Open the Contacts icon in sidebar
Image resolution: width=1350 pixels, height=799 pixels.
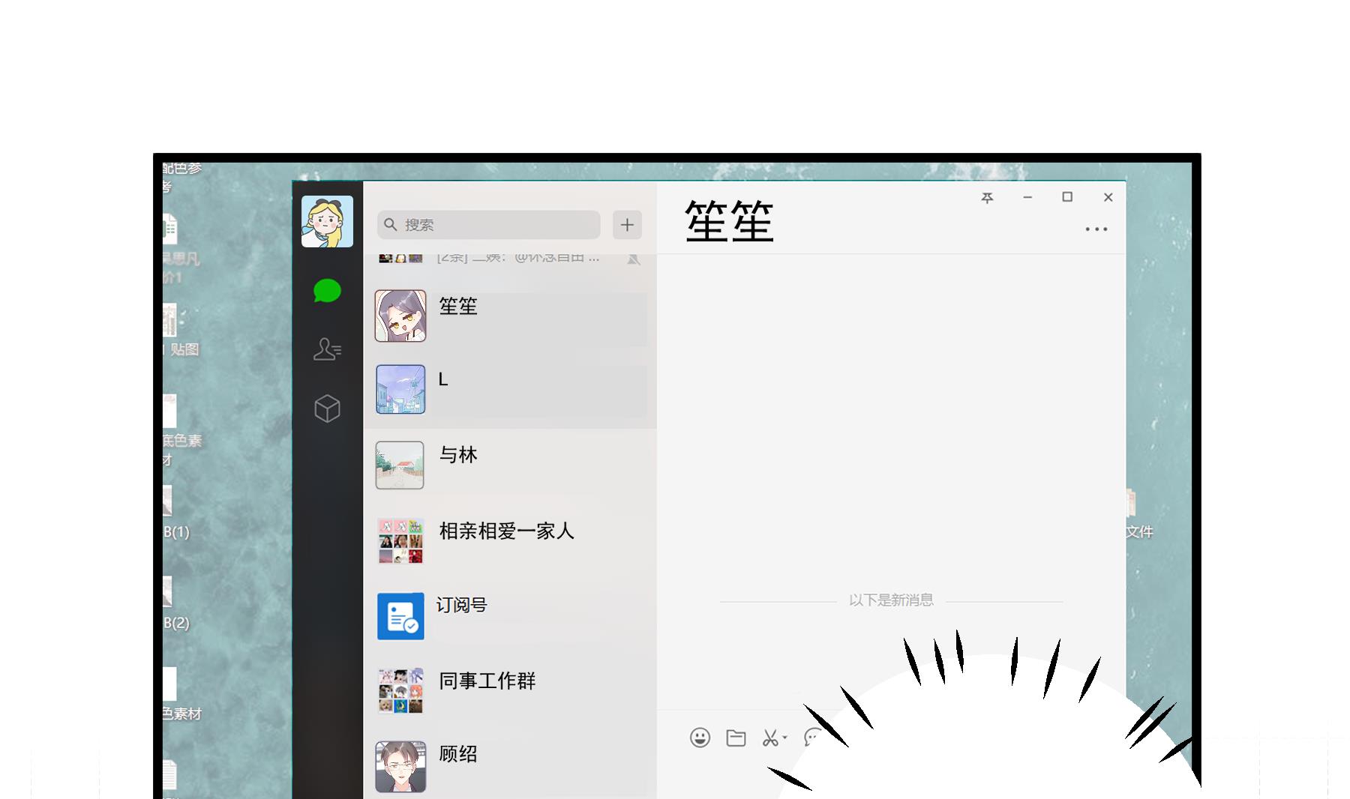(327, 349)
